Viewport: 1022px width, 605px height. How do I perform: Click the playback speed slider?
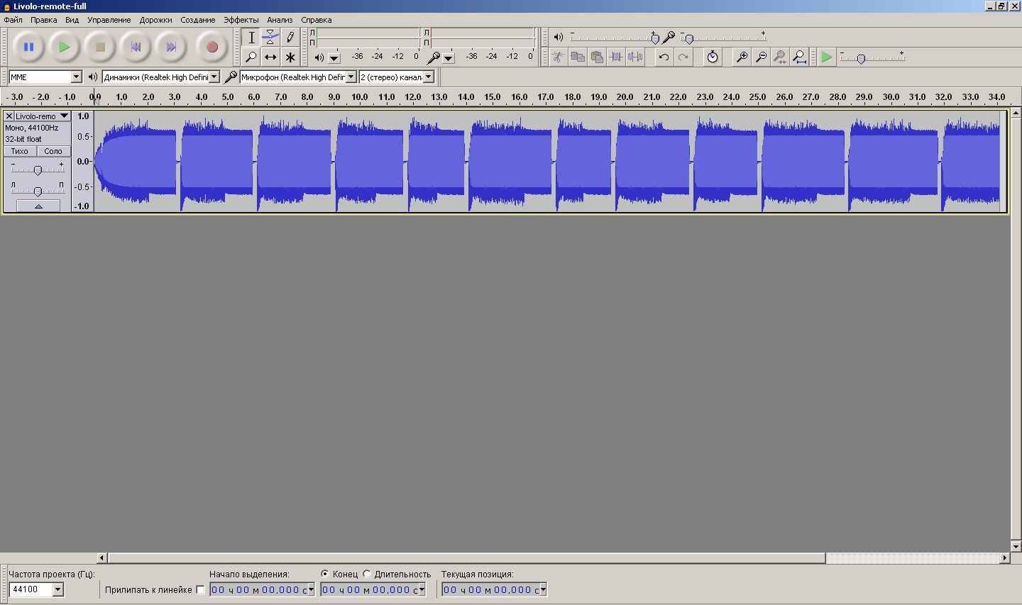pyautogui.click(x=861, y=58)
